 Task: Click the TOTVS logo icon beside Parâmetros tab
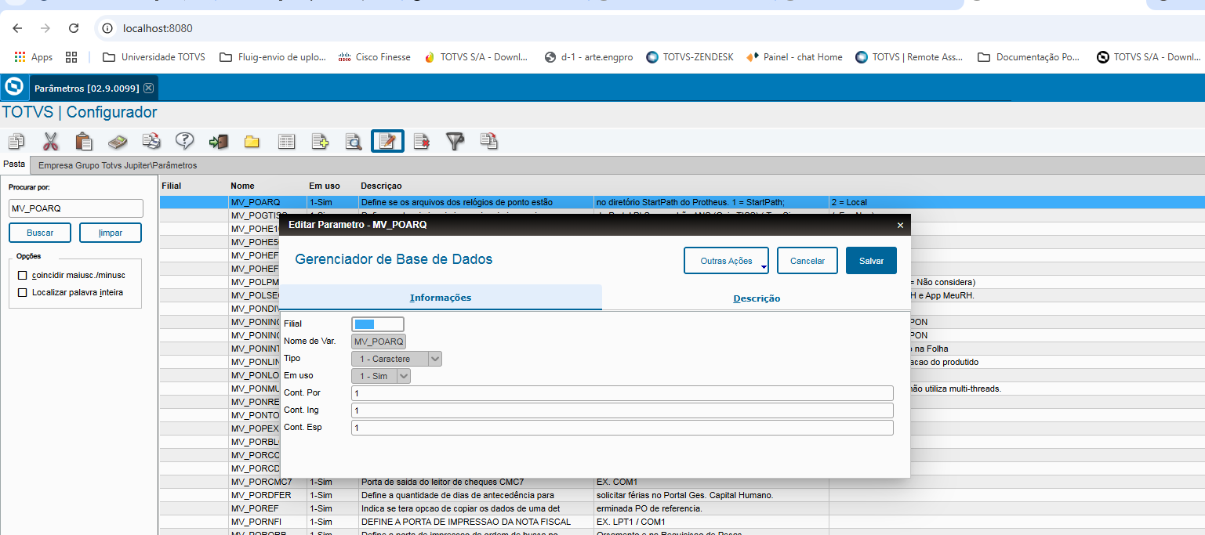14,87
